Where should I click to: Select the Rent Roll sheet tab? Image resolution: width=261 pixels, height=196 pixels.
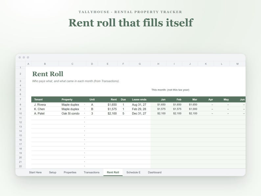pos(113,172)
